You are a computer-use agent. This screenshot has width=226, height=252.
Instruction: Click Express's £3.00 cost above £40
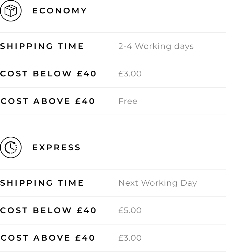pos(130,238)
